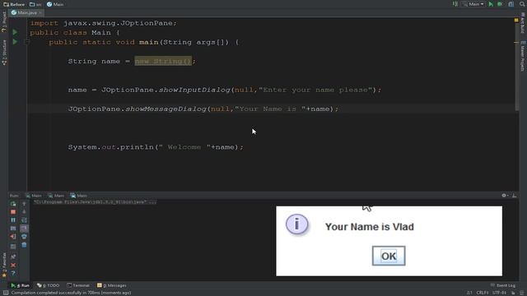
Task: Click the yellow inspection indicator above scrollbar
Action: click(x=516, y=20)
